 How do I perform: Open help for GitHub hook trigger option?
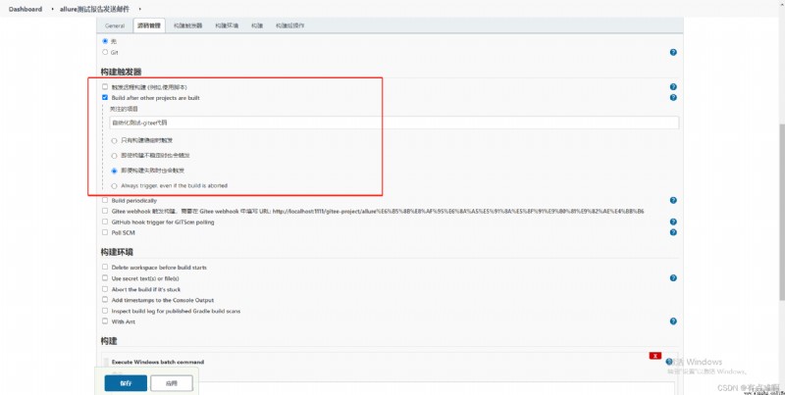(673, 222)
